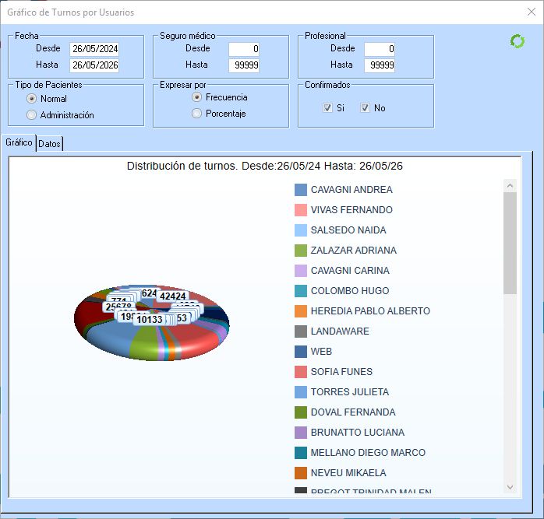Click Seguro médico Desde field
The image size is (544, 519).
coord(244,49)
